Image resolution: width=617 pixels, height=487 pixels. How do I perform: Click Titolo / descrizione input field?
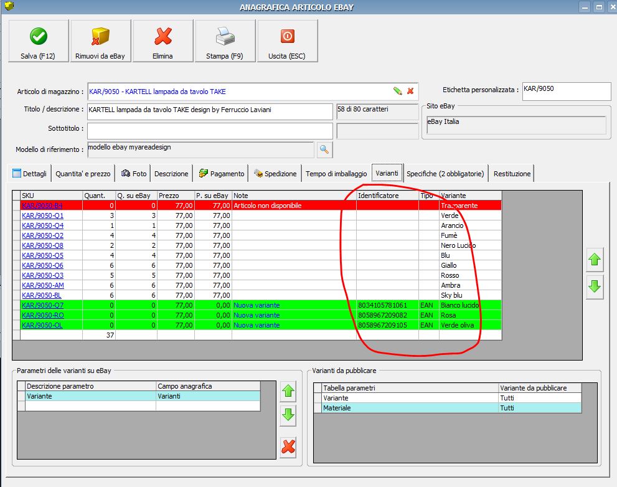pos(210,111)
